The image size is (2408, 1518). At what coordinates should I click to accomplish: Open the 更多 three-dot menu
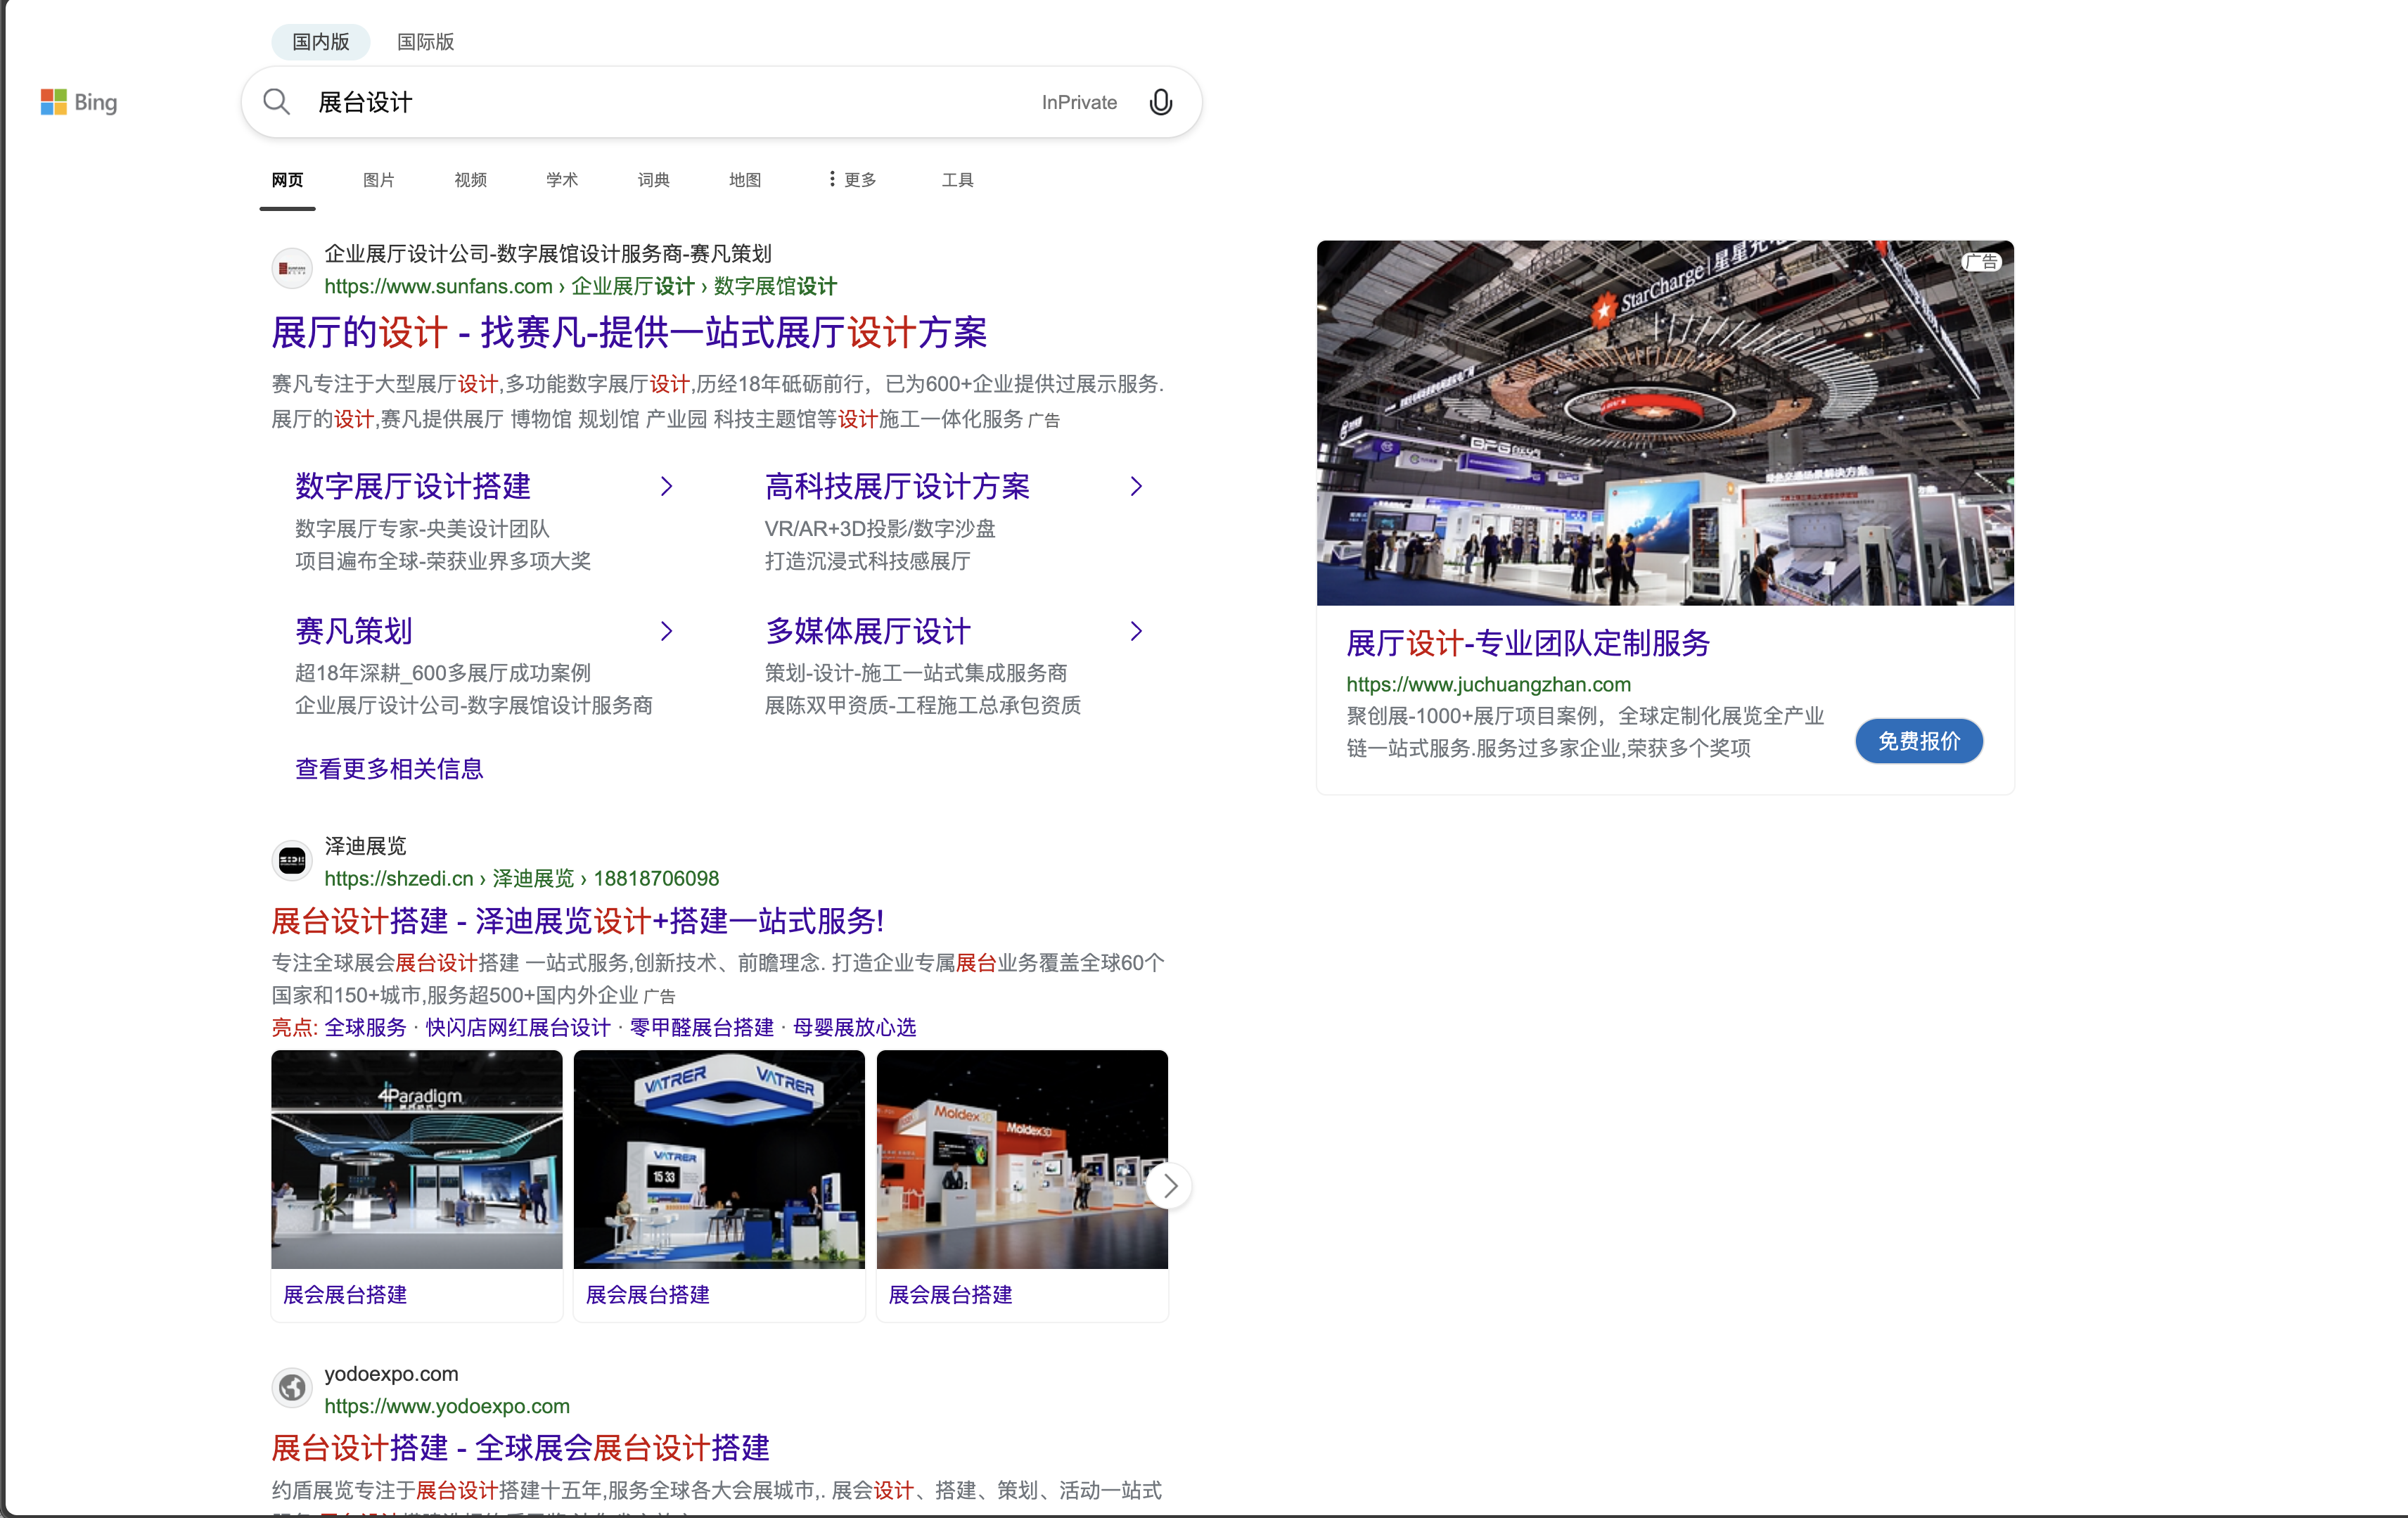(852, 180)
